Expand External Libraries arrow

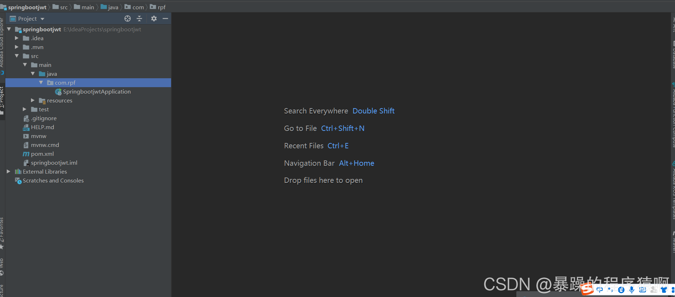(x=9, y=171)
